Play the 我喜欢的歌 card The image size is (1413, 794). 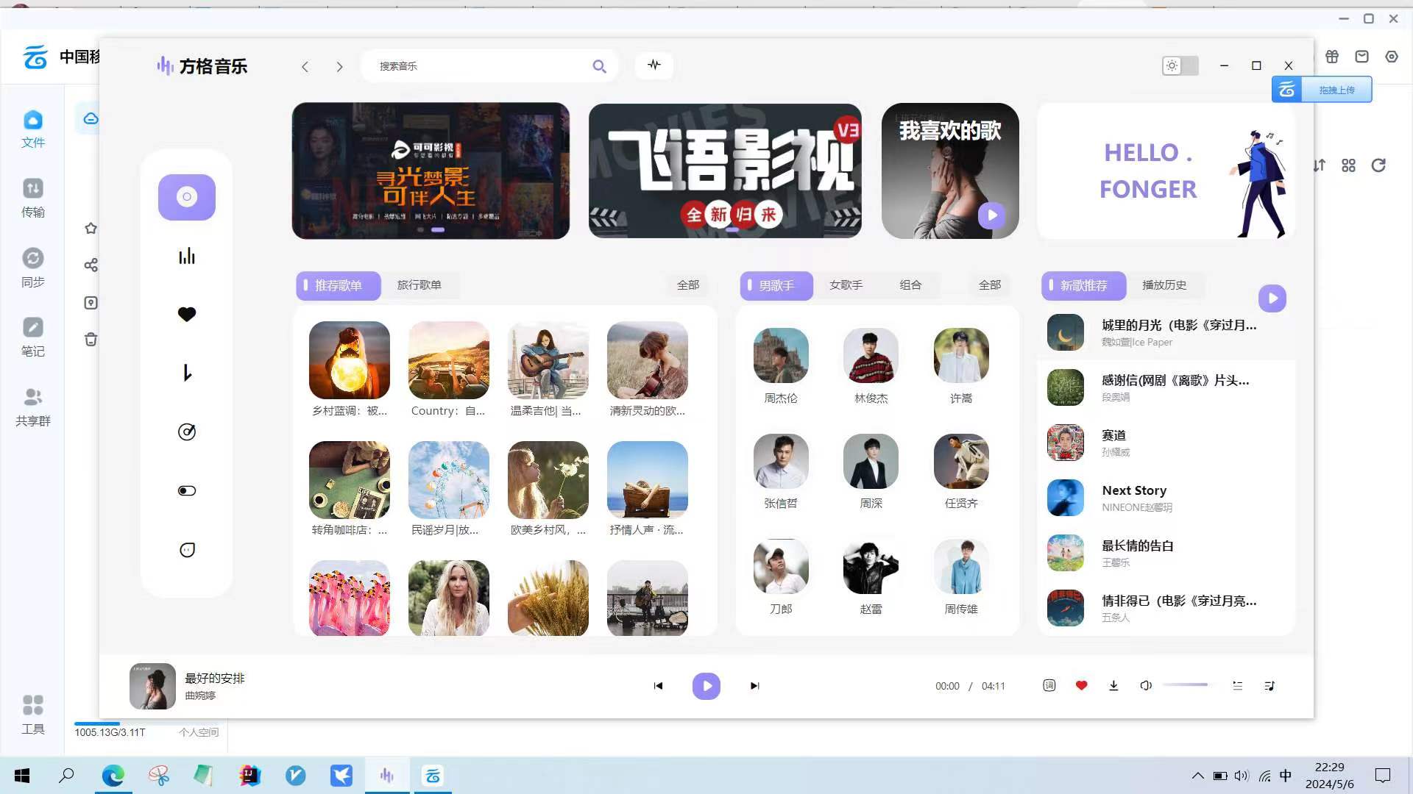[992, 215]
